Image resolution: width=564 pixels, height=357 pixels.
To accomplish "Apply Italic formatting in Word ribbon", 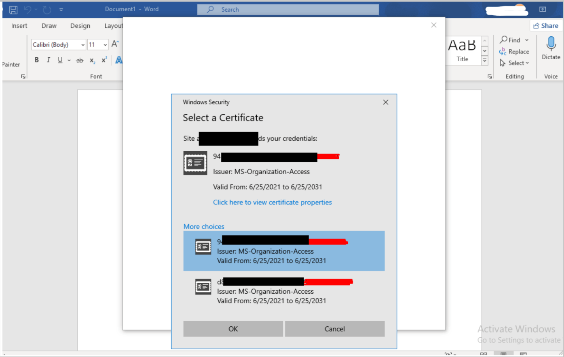I will point(49,60).
